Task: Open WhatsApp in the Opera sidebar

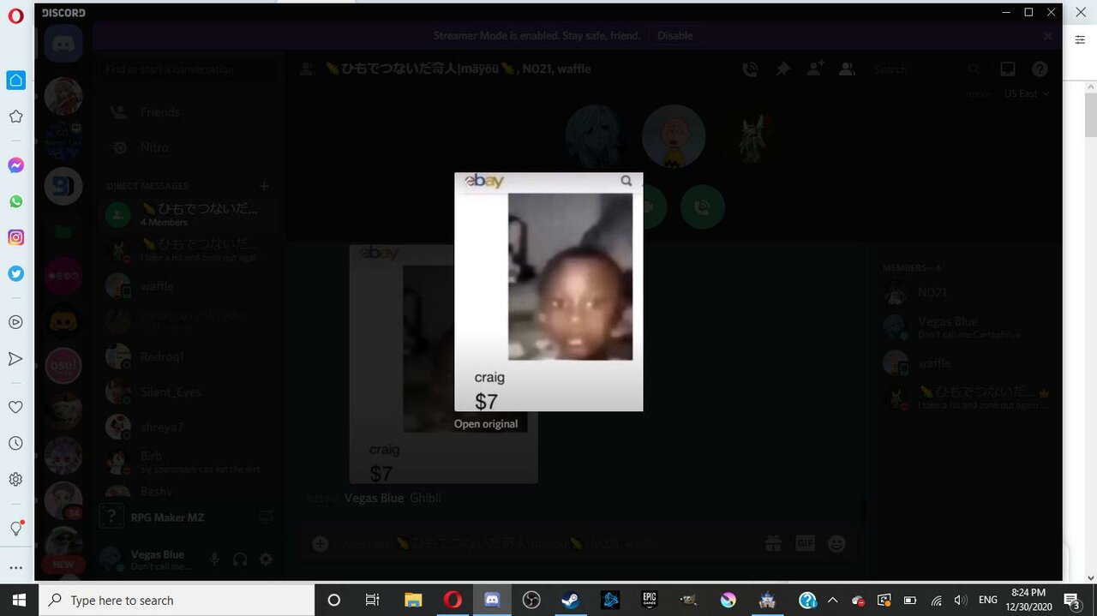Action: click(15, 201)
